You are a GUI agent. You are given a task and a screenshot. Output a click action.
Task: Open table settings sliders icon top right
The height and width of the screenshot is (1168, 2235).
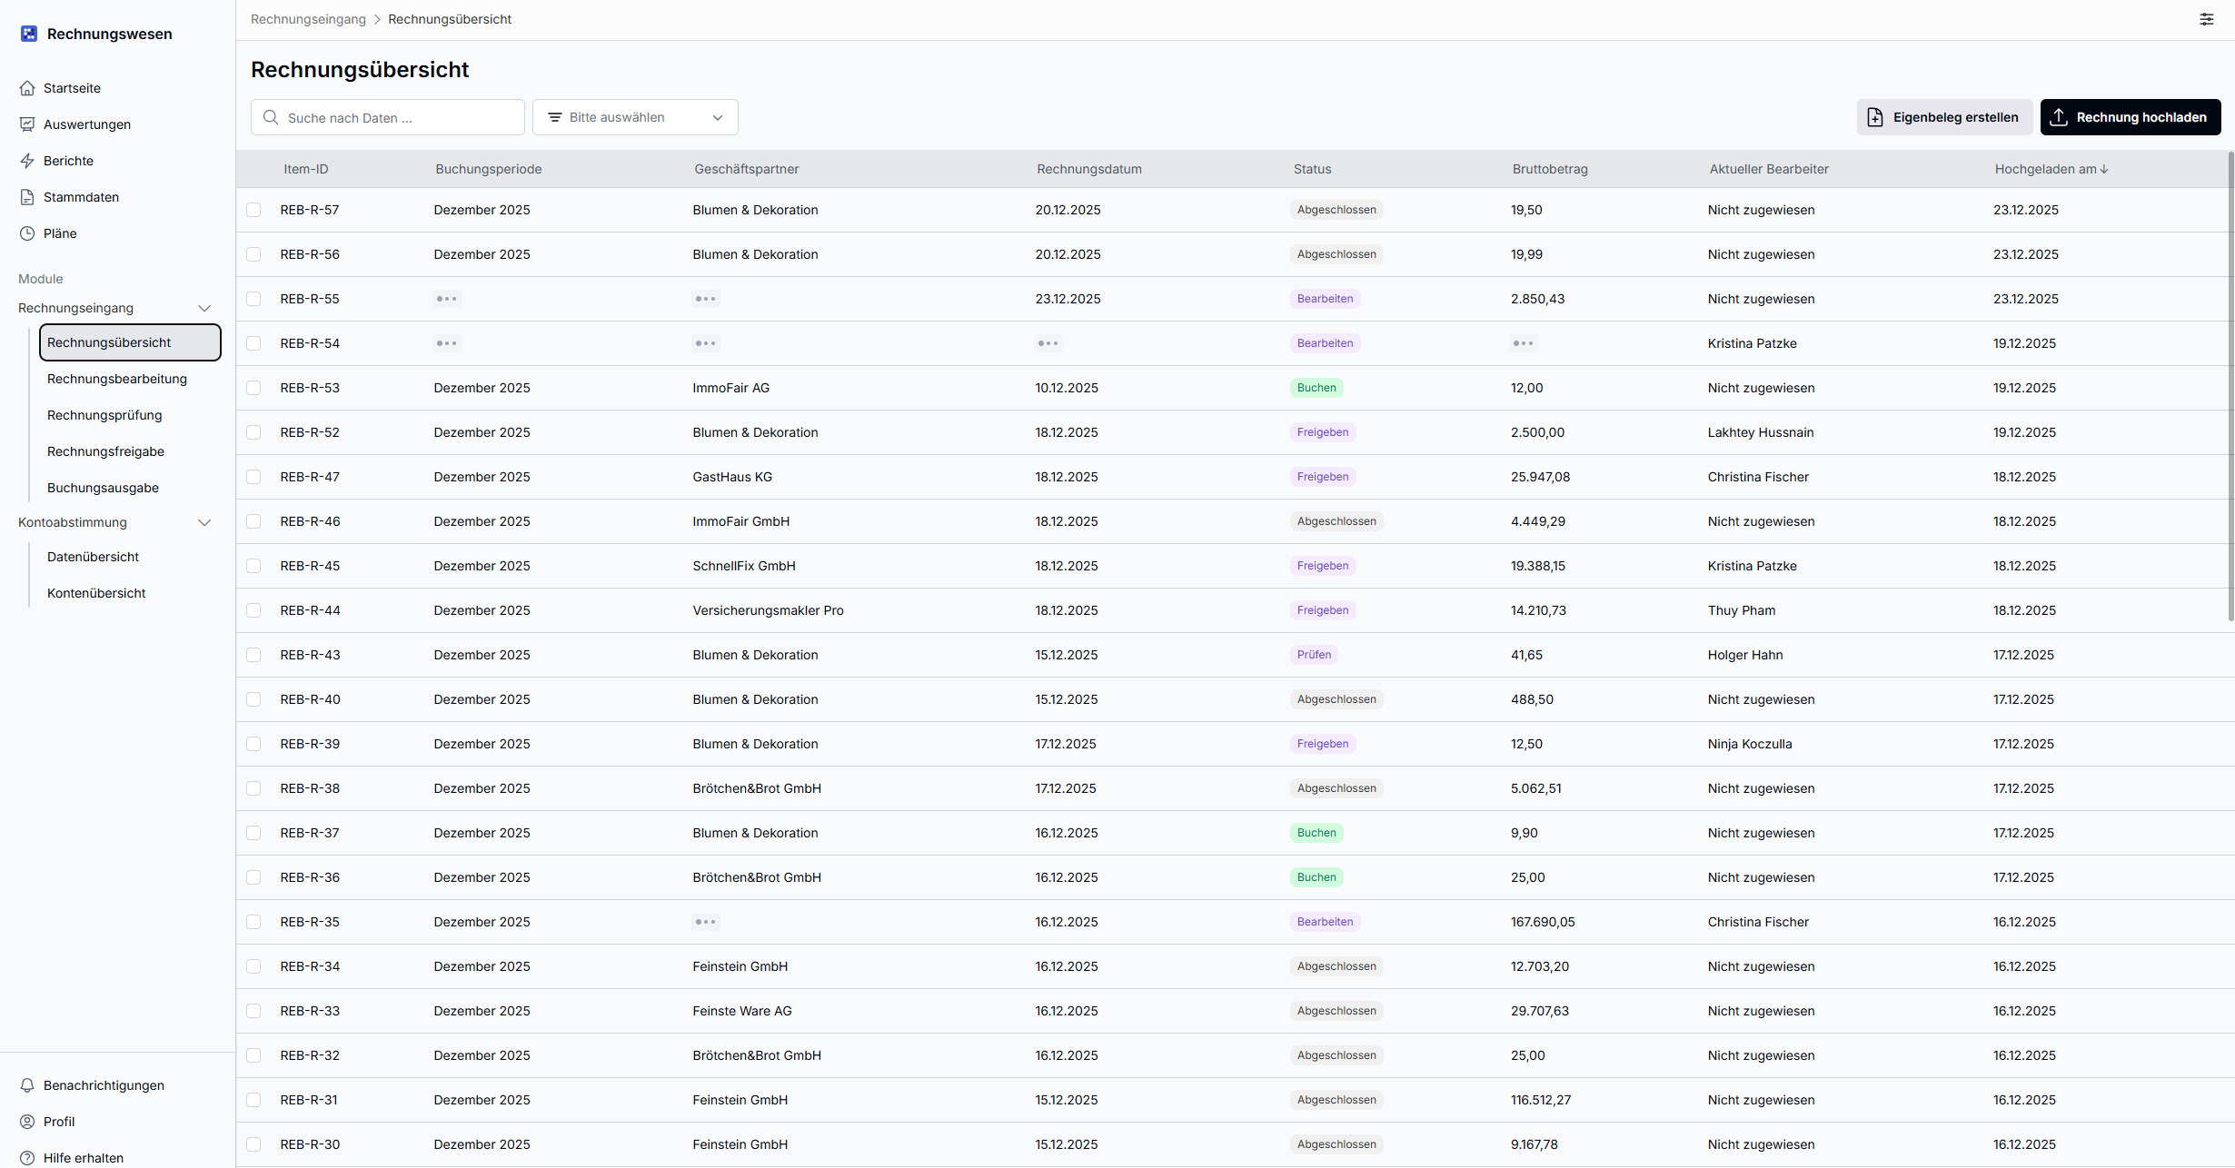click(2207, 19)
